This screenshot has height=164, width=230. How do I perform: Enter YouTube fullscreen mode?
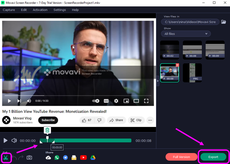coord(146,101)
